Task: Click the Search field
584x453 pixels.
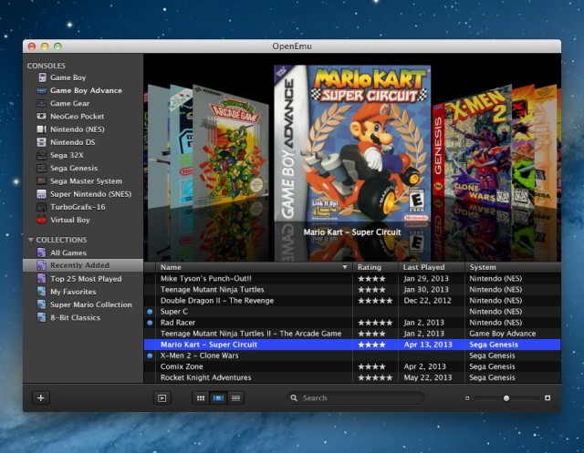Action: [358, 398]
